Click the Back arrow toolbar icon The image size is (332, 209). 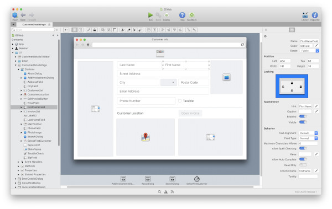[x=23, y=15]
